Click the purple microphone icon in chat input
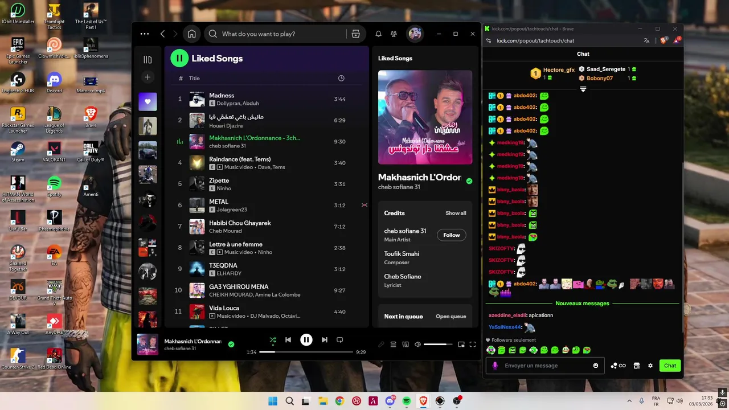This screenshot has height=410, width=729. tap(495, 366)
